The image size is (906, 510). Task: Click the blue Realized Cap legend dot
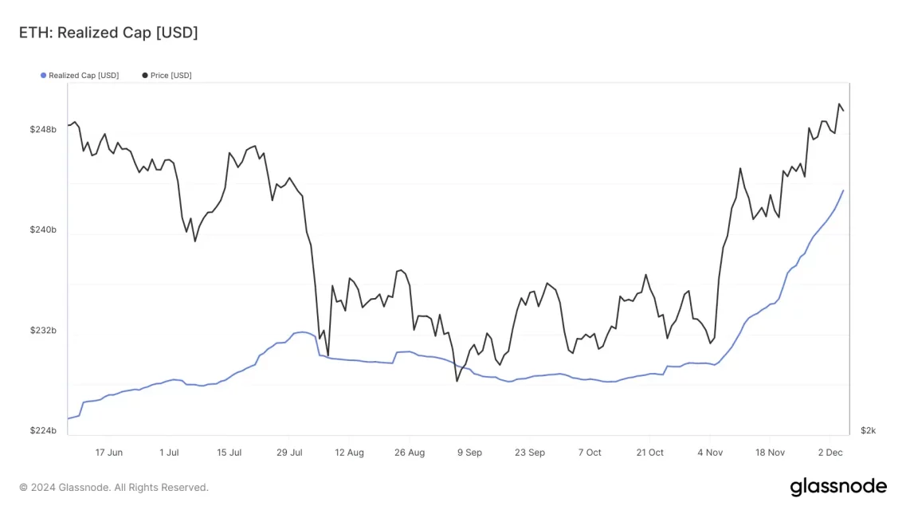[x=43, y=76]
